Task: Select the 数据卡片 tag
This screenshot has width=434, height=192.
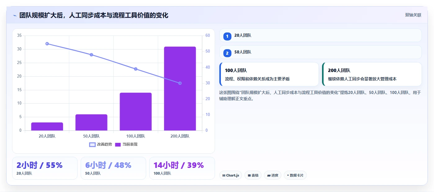Action: [x=295, y=175]
